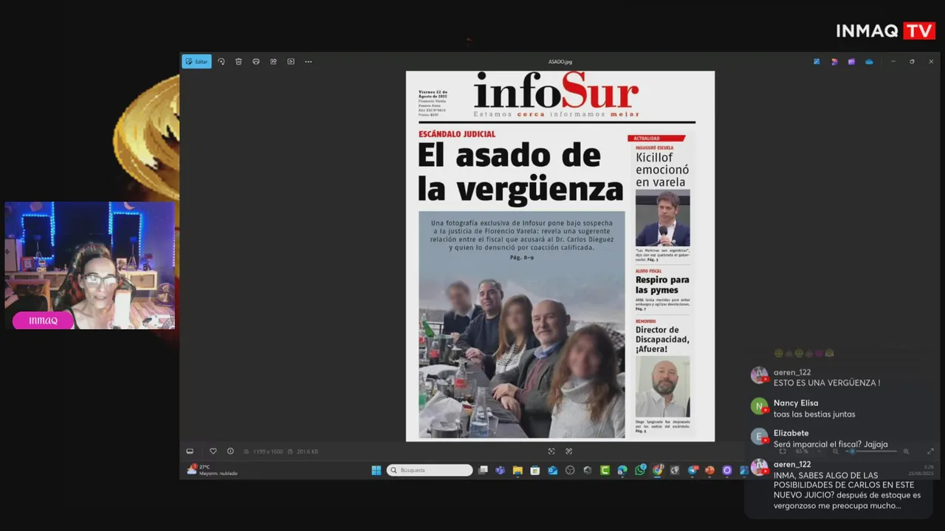Image resolution: width=945 pixels, height=531 pixels.
Task: Click the displayed infoSur newspaper image
Action: [x=560, y=256]
